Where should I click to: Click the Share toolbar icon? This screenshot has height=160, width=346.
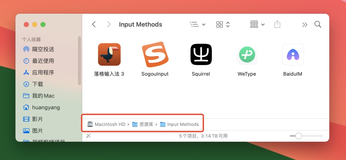[x=277, y=24]
